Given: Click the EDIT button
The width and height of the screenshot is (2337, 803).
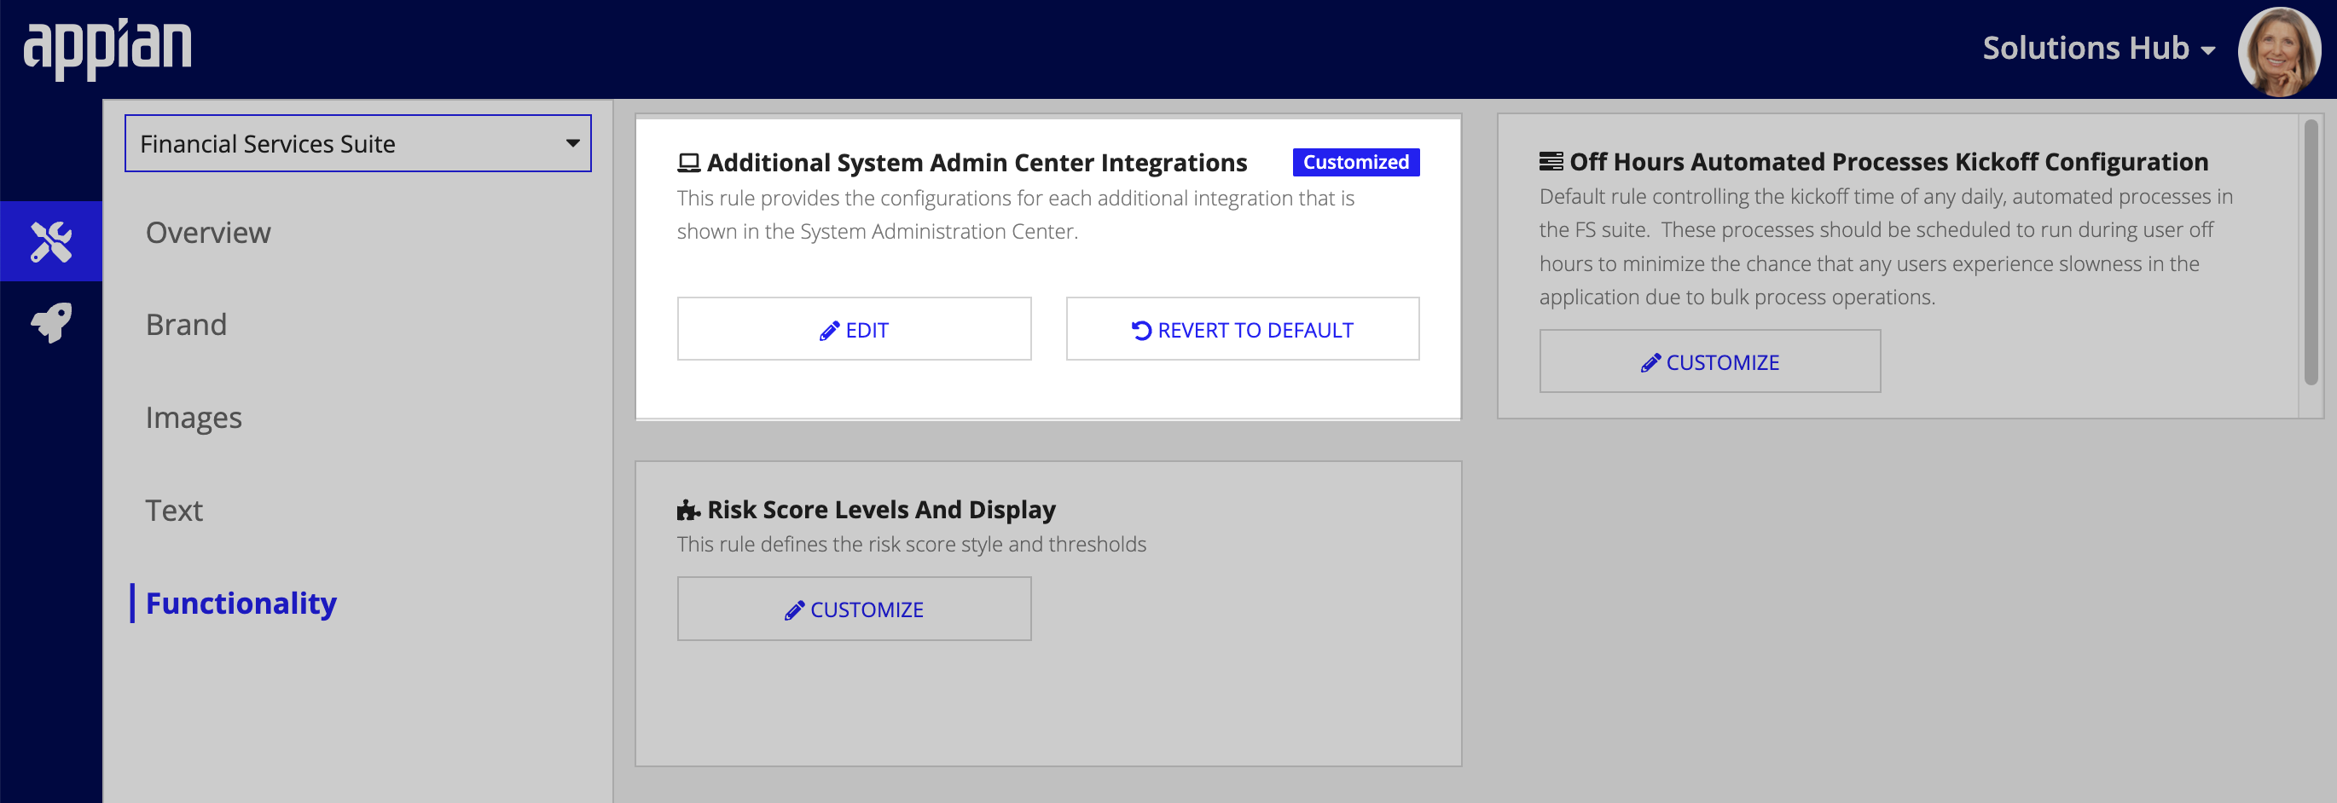Looking at the screenshot, I should [x=854, y=329].
